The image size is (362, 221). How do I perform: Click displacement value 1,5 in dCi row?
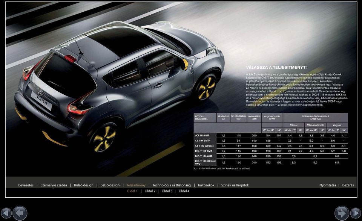(223, 136)
